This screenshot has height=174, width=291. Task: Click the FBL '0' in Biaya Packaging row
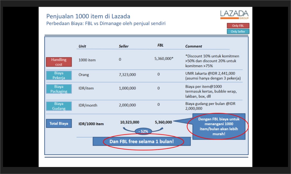tap(158, 88)
